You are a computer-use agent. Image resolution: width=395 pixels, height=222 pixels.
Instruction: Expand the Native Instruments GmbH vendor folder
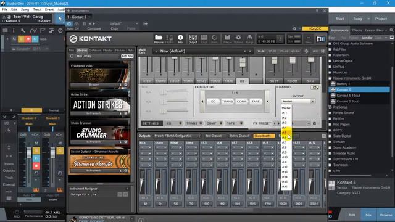tap(330, 78)
